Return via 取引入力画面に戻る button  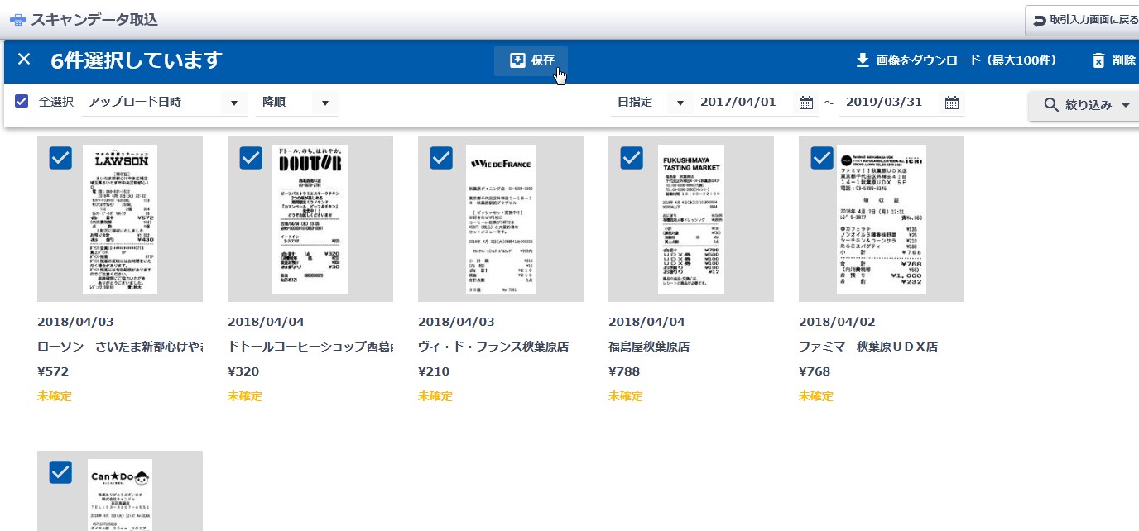pyautogui.click(x=1083, y=20)
